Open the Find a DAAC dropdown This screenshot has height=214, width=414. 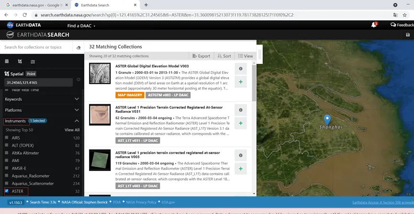pos(81,26)
